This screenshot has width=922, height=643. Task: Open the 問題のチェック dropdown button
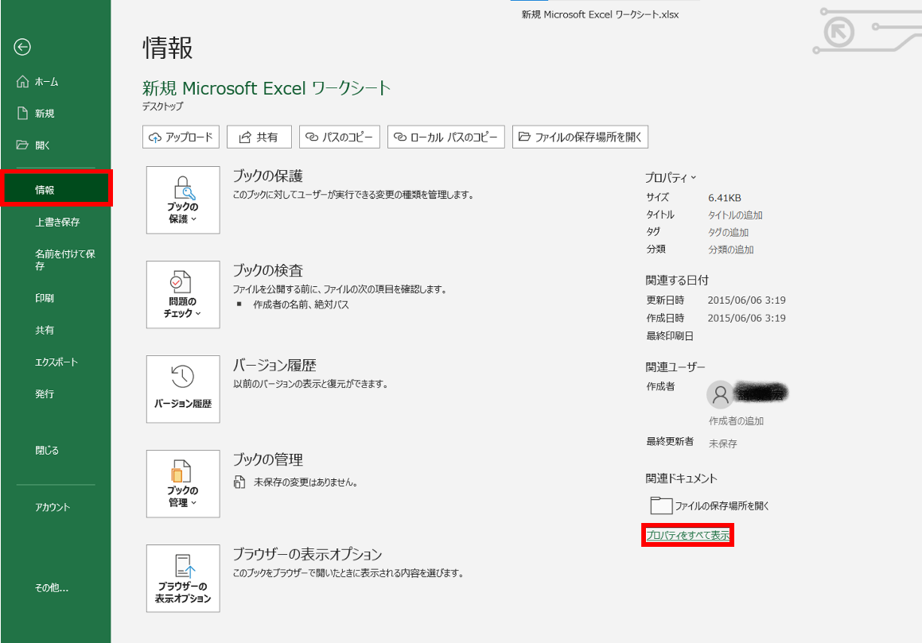coord(183,294)
